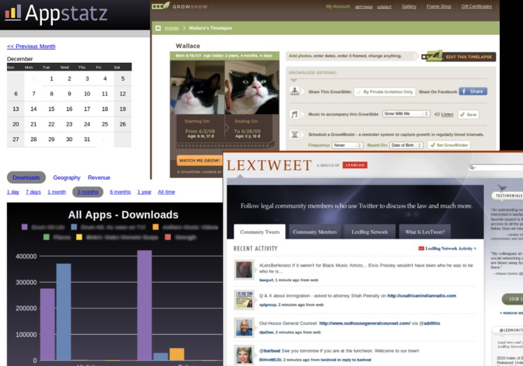The height and width of the screenshot is (366, 523).
Task: Click the LexBlog Network Activity red icon
Action: tap(421, 248)
